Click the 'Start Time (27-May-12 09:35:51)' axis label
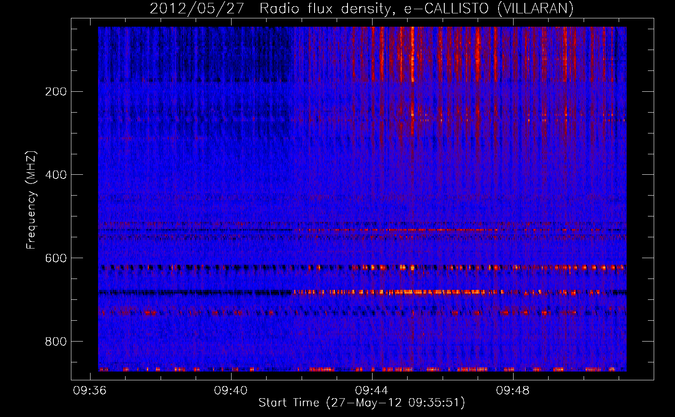 [362, 403]
